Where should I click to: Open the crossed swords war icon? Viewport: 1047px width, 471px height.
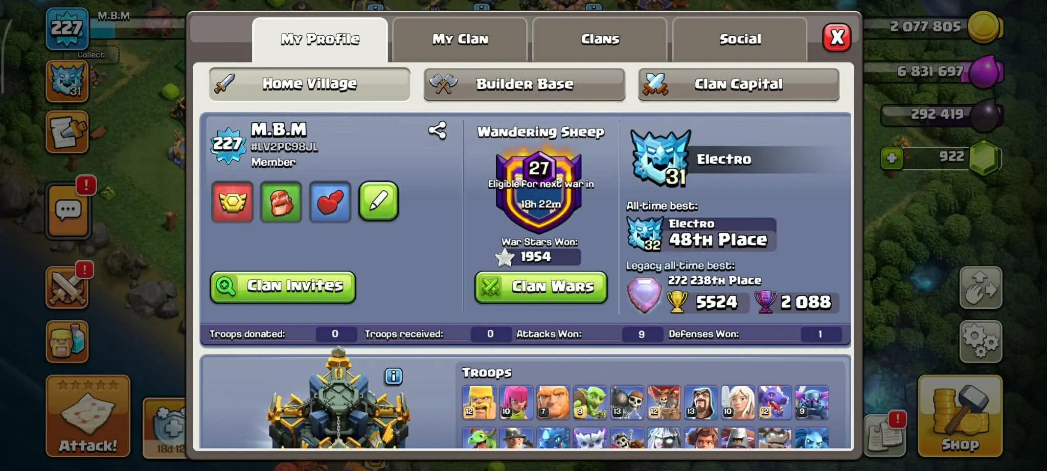pos(67,288)
